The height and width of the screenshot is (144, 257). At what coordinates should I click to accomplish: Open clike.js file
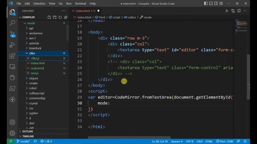(x=43, y=58)
